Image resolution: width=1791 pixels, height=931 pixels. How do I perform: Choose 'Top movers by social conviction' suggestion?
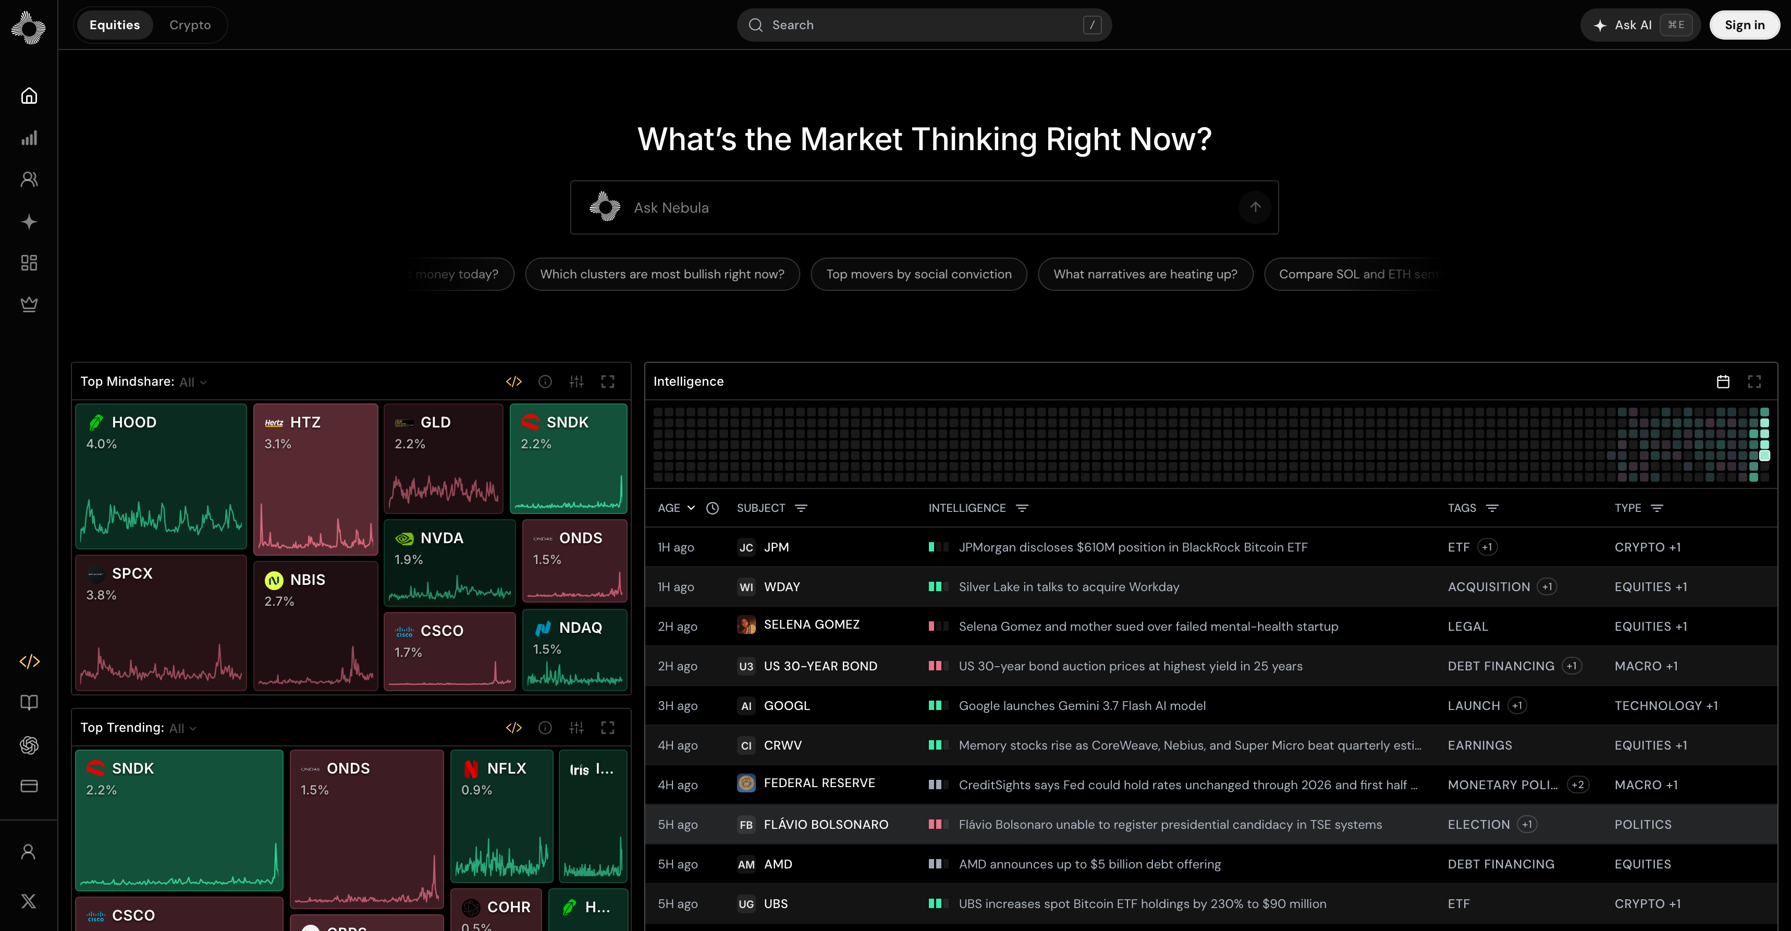coord(918,274)
